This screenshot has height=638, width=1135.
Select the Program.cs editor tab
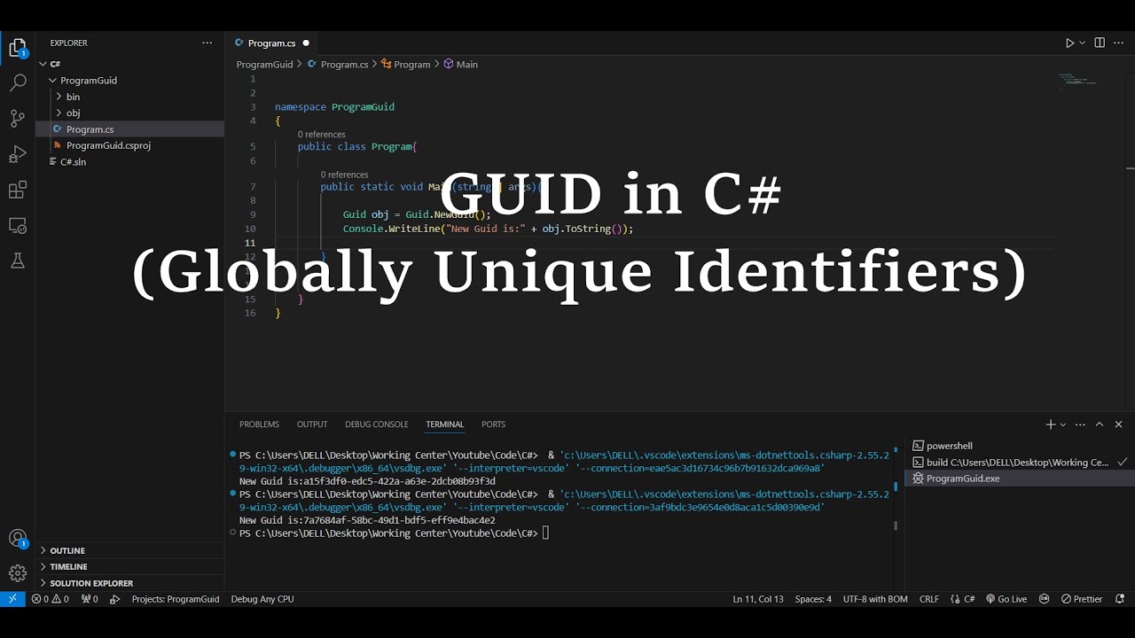tap(272, 43)
